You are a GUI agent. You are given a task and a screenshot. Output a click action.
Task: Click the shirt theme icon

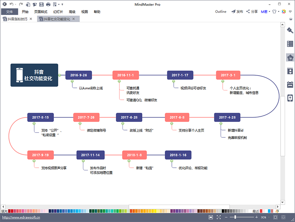point(274,11)
